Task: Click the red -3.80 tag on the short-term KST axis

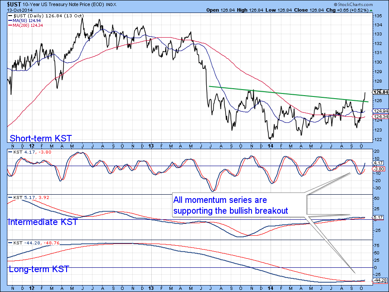Action: pyautogui.click(x=379, y=169)
